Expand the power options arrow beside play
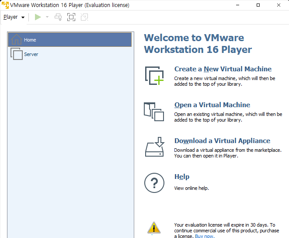 pos(47,17)
